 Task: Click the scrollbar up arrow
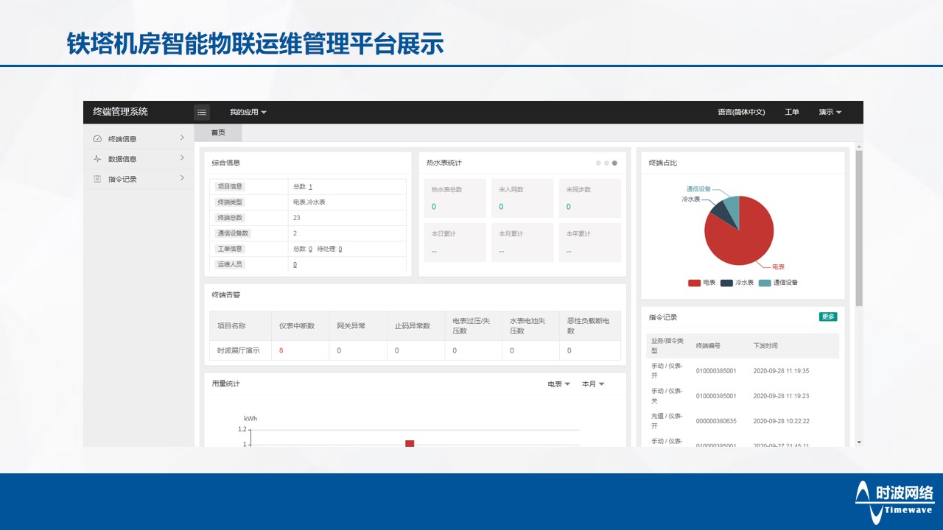click(x=859, y=146)
